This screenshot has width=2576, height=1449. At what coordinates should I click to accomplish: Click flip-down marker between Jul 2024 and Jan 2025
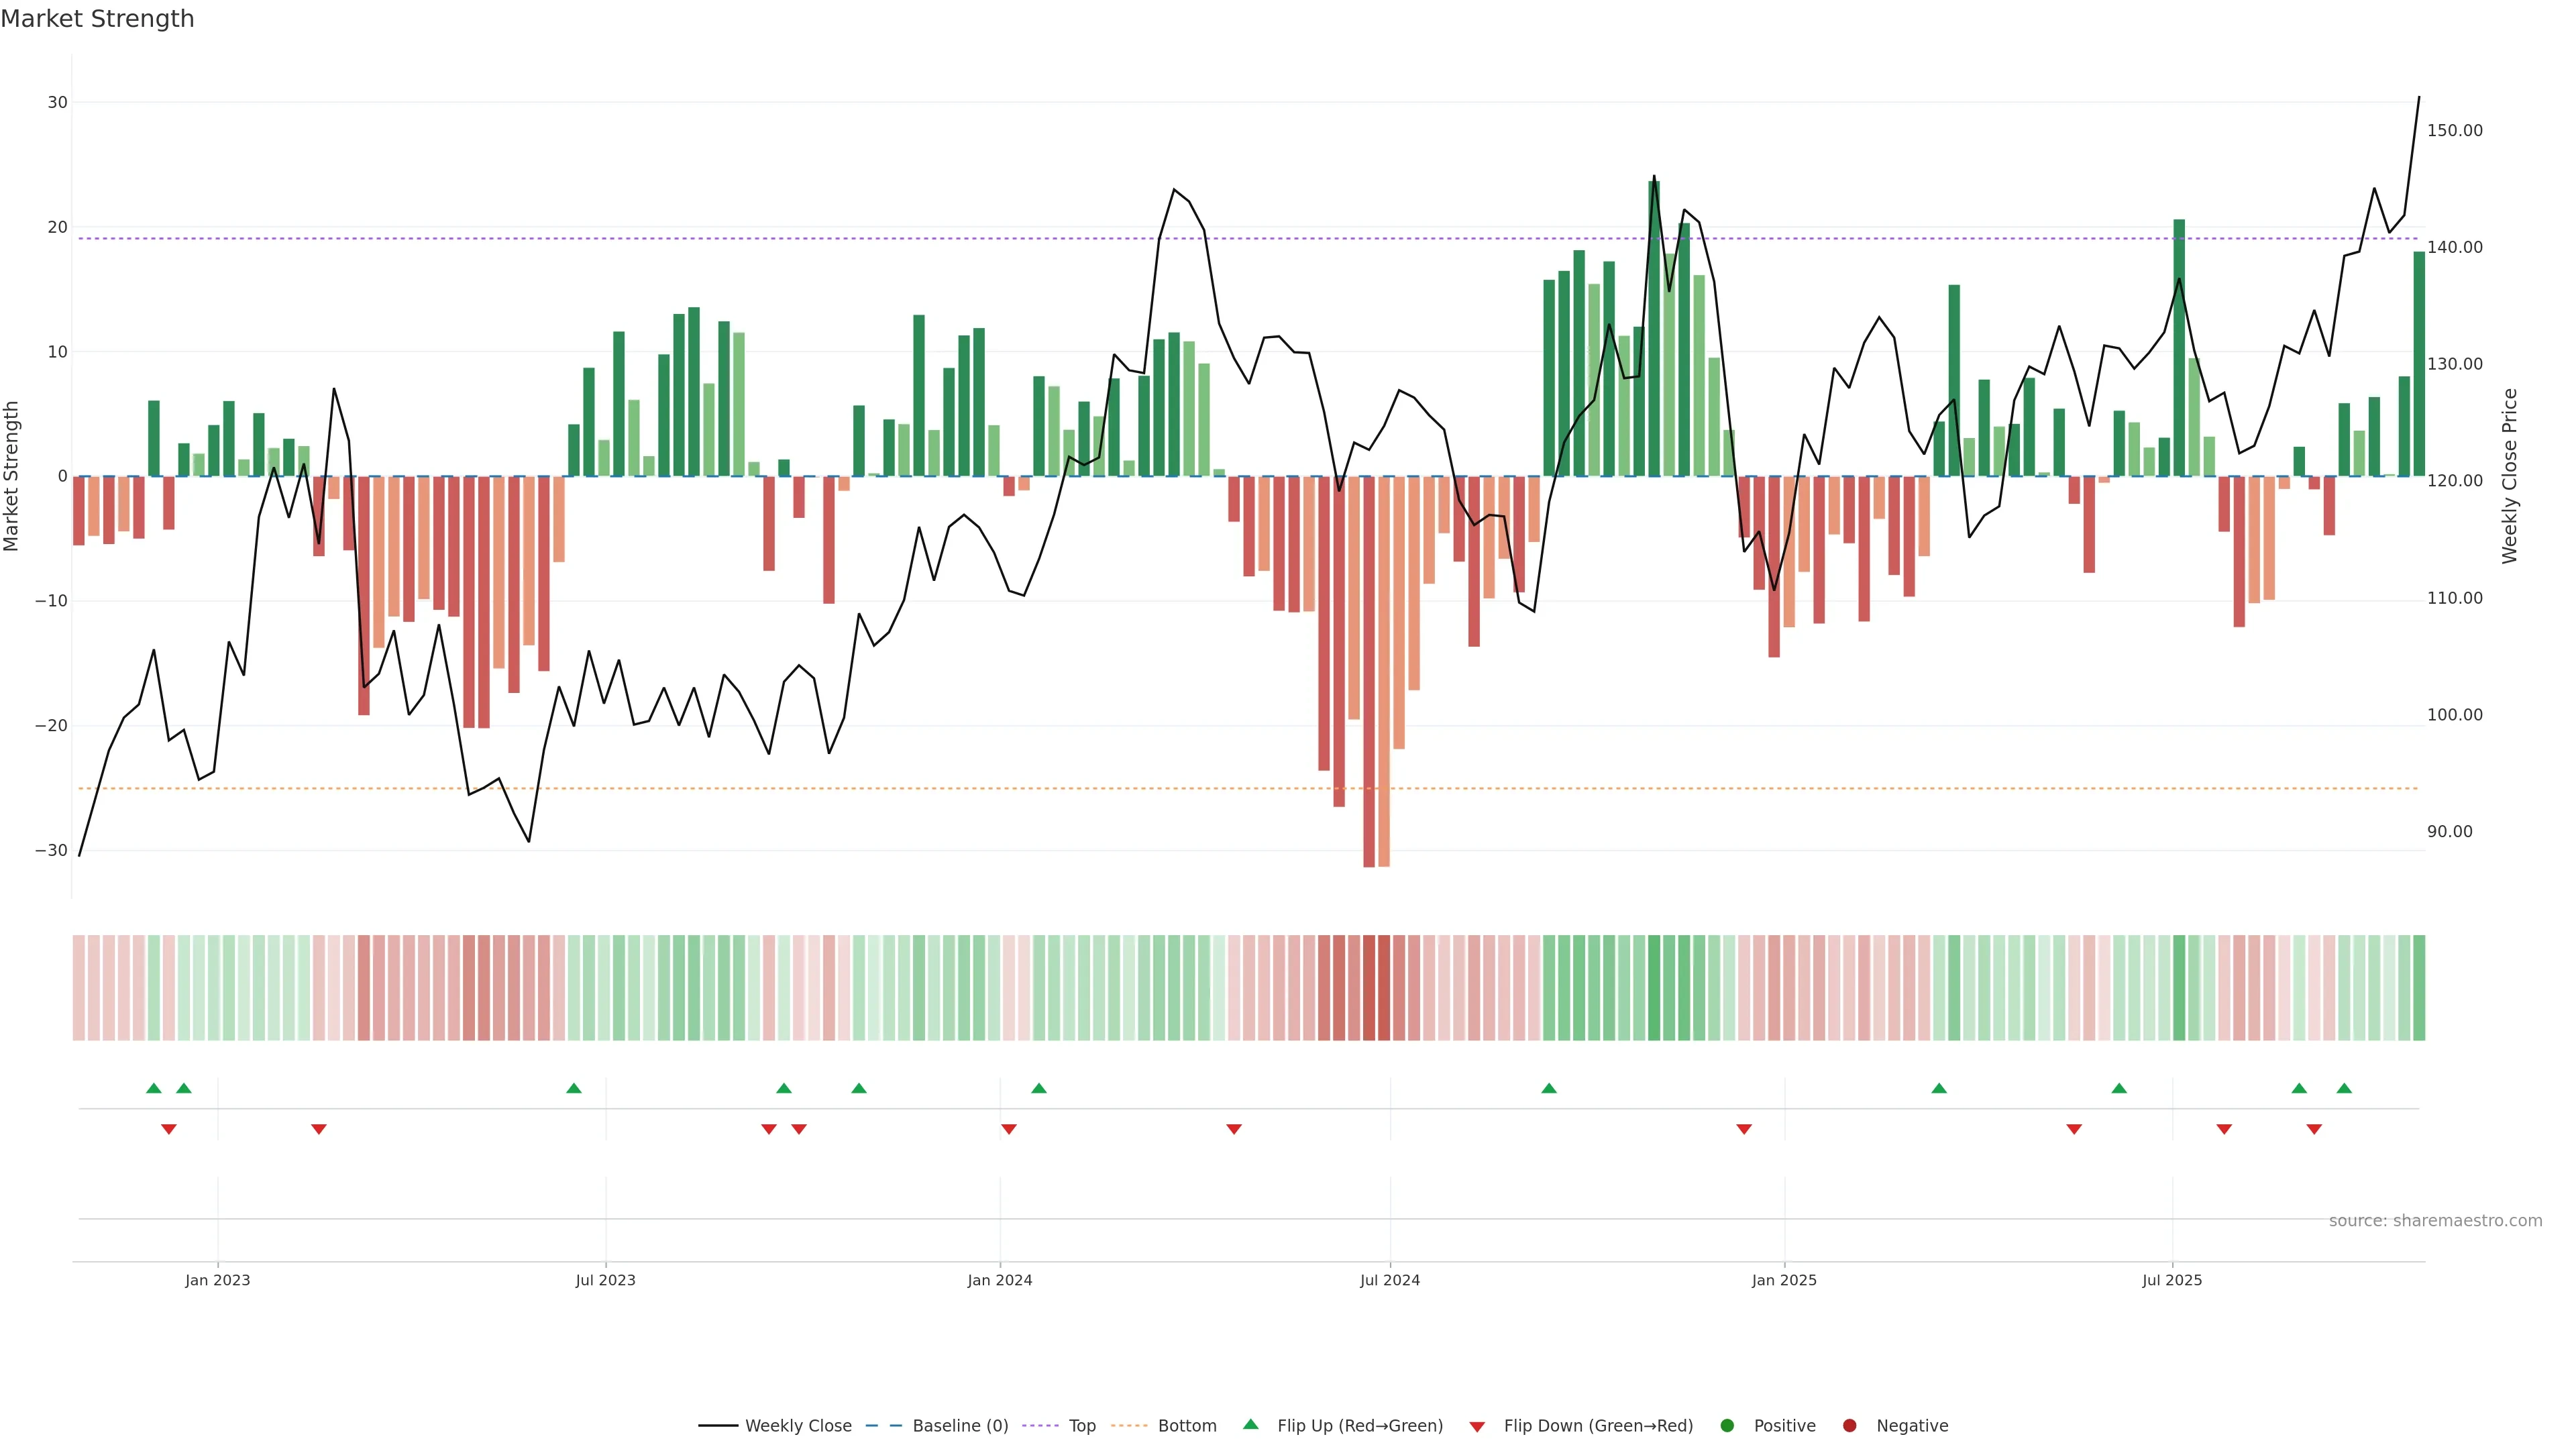click(1744, 1129)
